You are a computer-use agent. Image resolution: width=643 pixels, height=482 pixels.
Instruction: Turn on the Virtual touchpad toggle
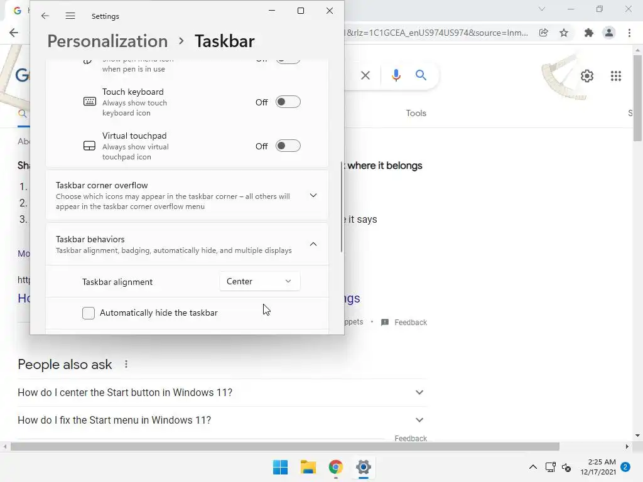click(x=288, y=146)
